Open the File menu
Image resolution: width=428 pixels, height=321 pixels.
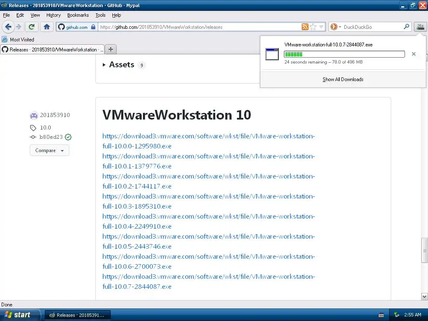coord(6,15)
